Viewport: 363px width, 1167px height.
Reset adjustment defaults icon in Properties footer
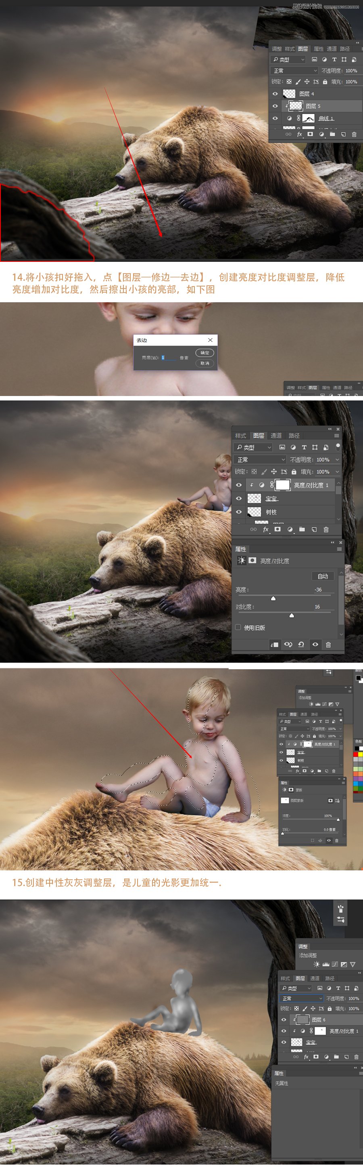tap(301, 644)
